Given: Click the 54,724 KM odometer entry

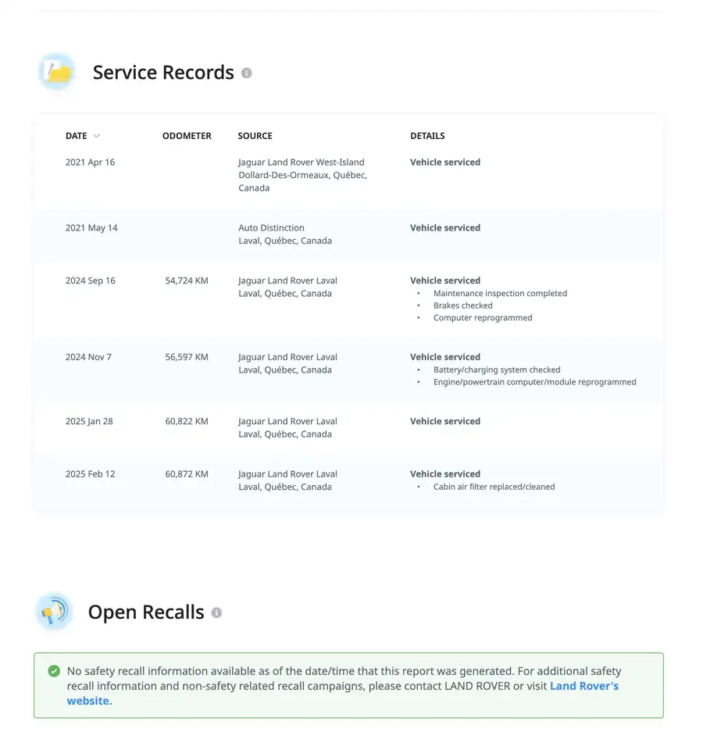Looking at the screenshot, I should coord(187,280).
